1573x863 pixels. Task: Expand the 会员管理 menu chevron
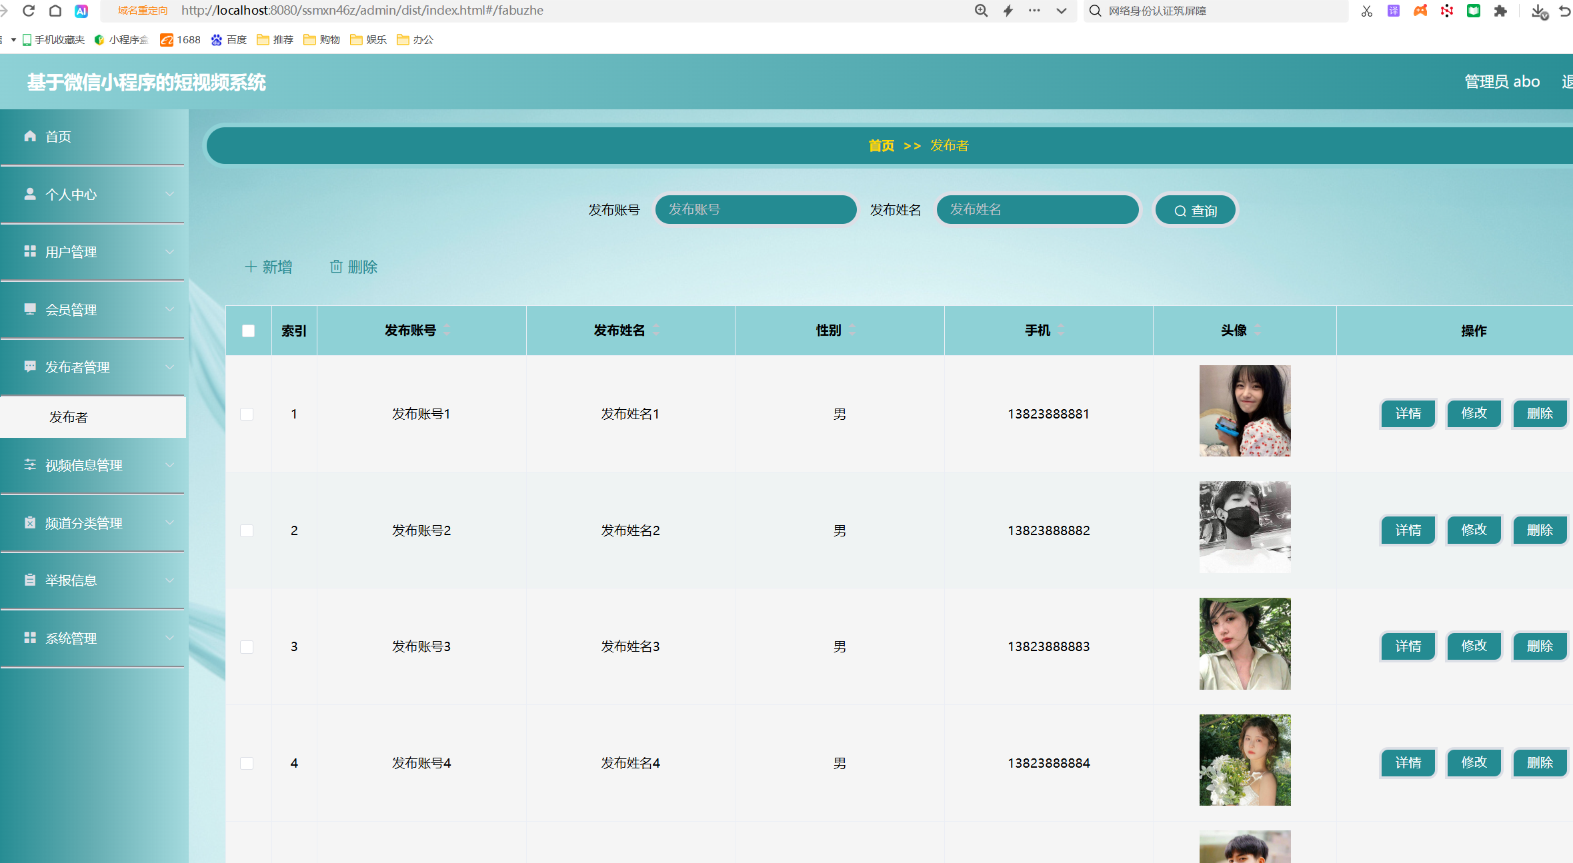(170, 309)
